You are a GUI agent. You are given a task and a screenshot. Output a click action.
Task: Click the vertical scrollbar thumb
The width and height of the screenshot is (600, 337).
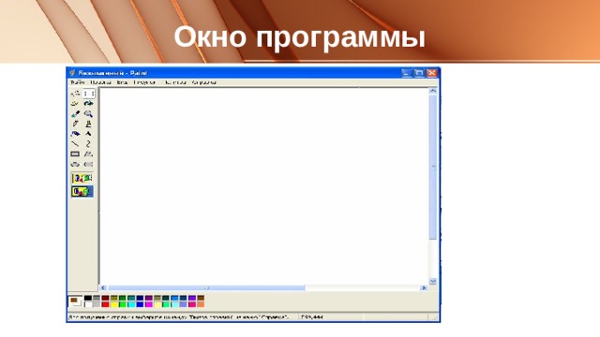(433, 167)
